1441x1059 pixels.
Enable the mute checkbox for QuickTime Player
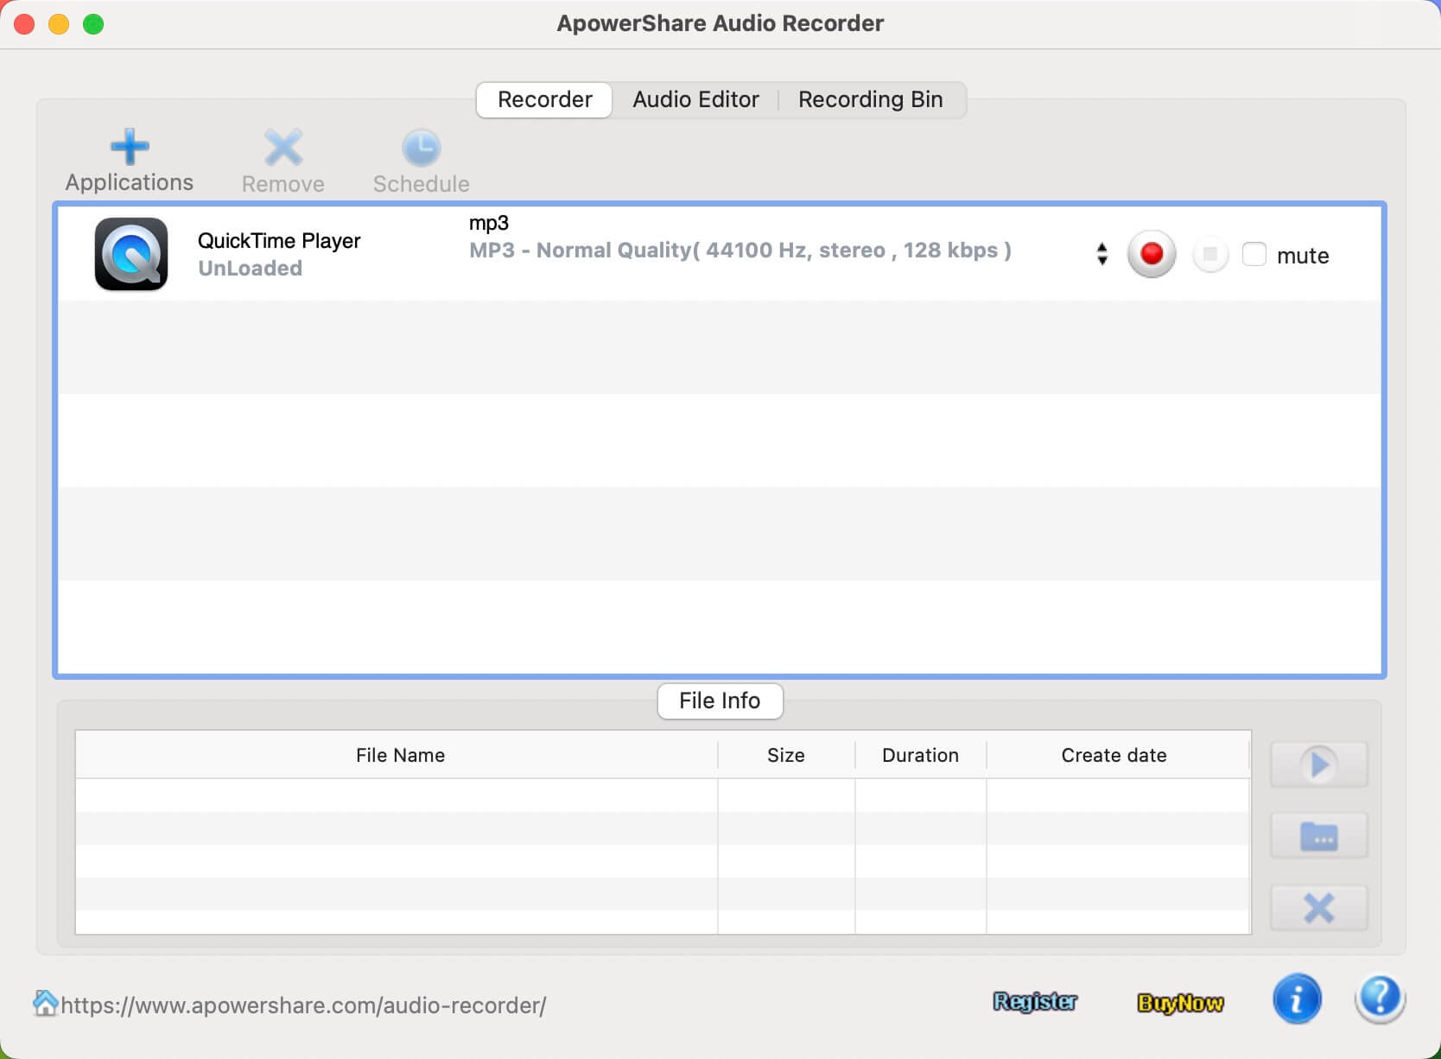pos(1254,255)
